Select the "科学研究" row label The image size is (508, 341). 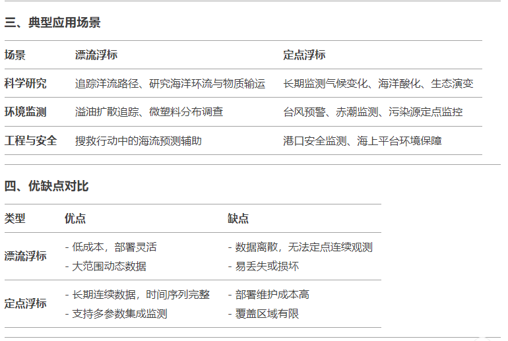point(26,84)
